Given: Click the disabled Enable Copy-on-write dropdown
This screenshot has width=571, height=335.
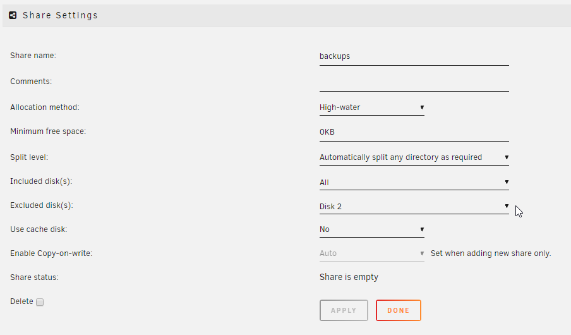Looking at the screenshot, I should coord(372,253).
